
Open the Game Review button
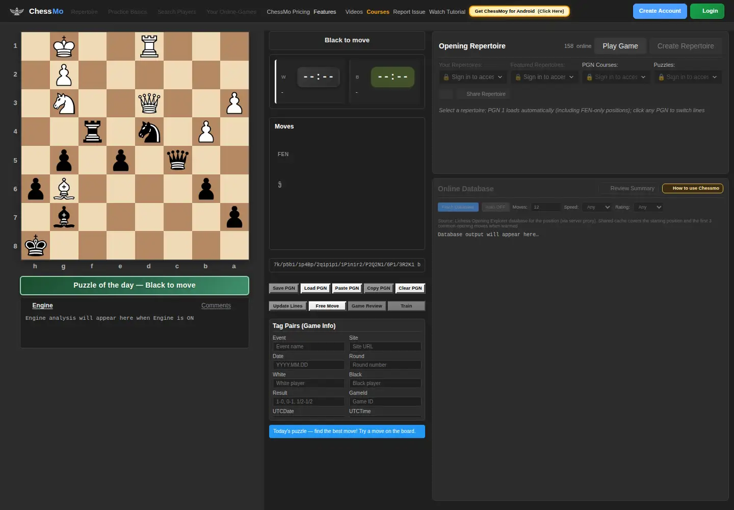click(x=366, y=306)
